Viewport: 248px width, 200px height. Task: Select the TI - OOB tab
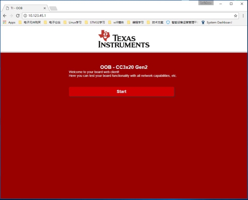tap(23, 8)
